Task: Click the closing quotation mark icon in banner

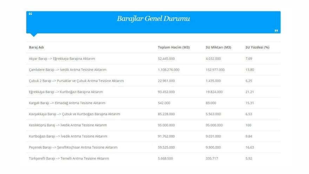Action: tap(276, 31)
